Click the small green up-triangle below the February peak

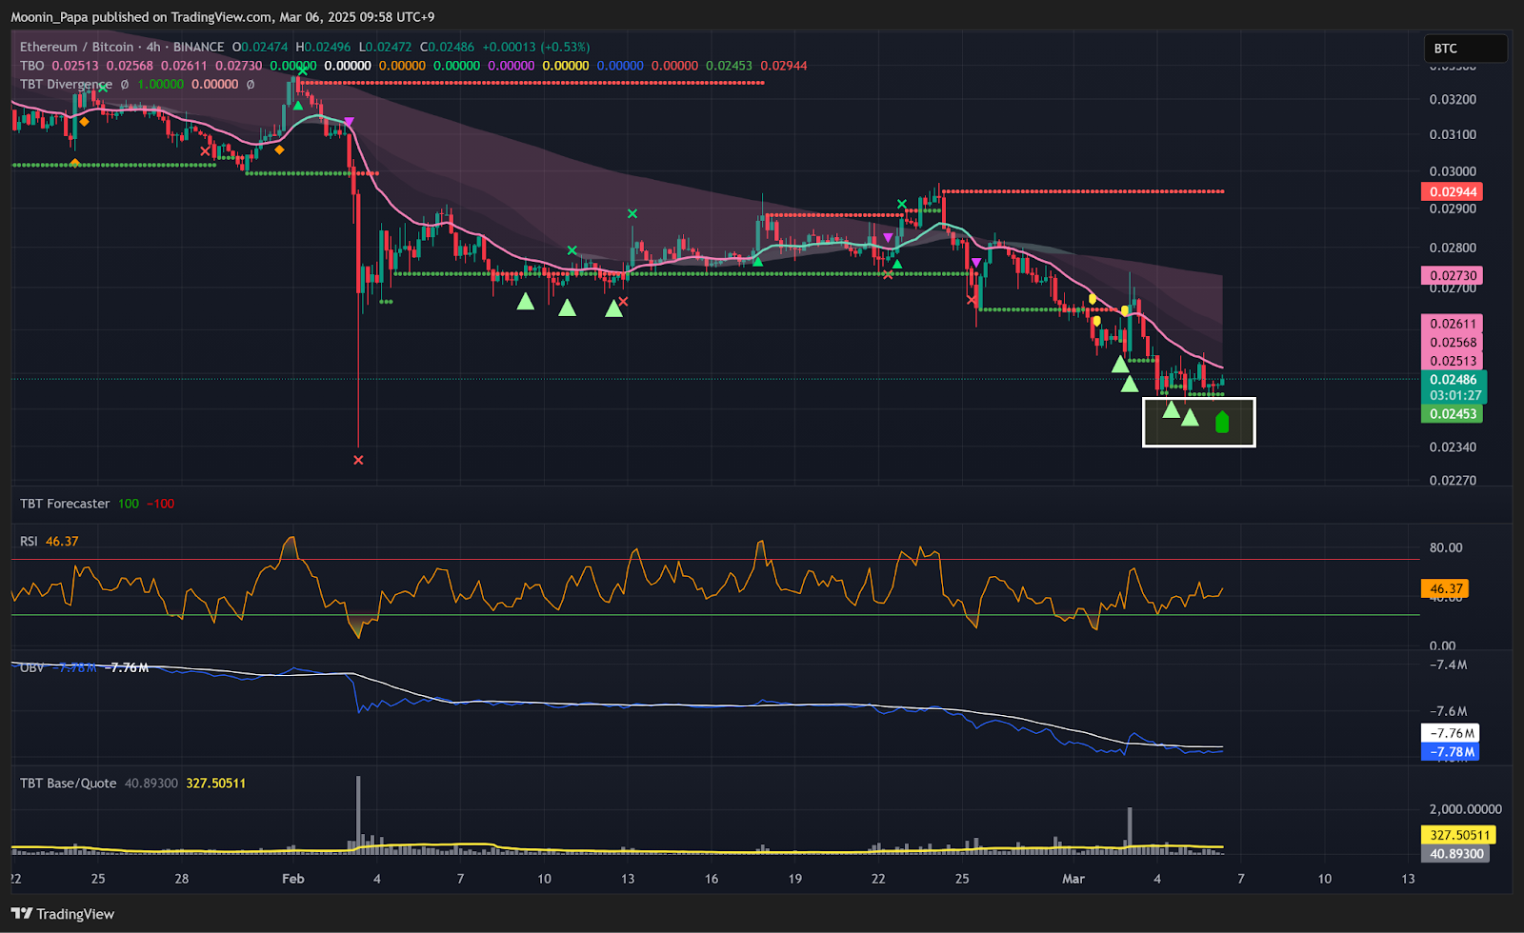click(298, 106)
